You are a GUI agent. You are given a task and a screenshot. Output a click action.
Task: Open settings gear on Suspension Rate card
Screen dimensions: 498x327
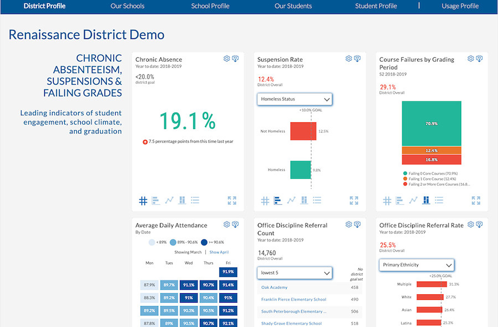tap(349, 59)
